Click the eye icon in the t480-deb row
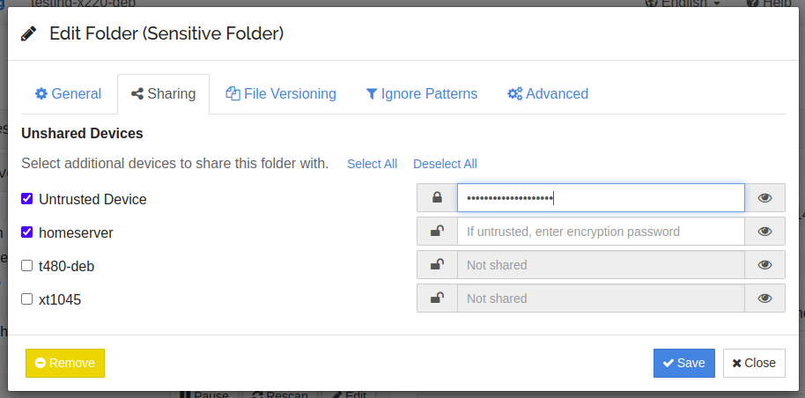 tap(764, 265)
